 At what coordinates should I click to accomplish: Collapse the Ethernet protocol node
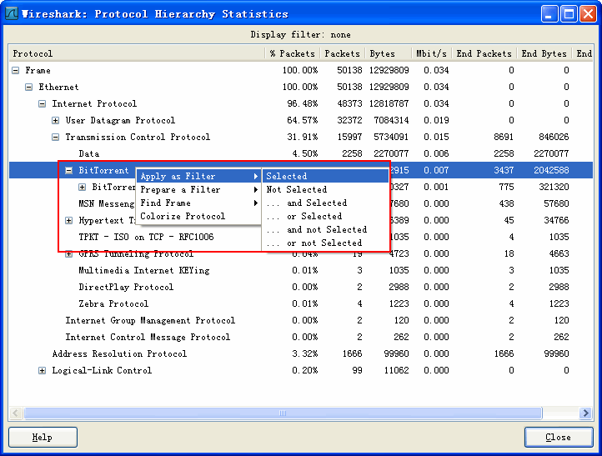(x=29, y=88)
